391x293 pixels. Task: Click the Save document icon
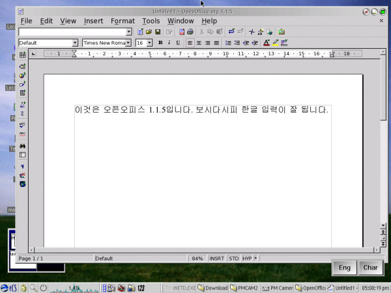(x=158, y=31)
